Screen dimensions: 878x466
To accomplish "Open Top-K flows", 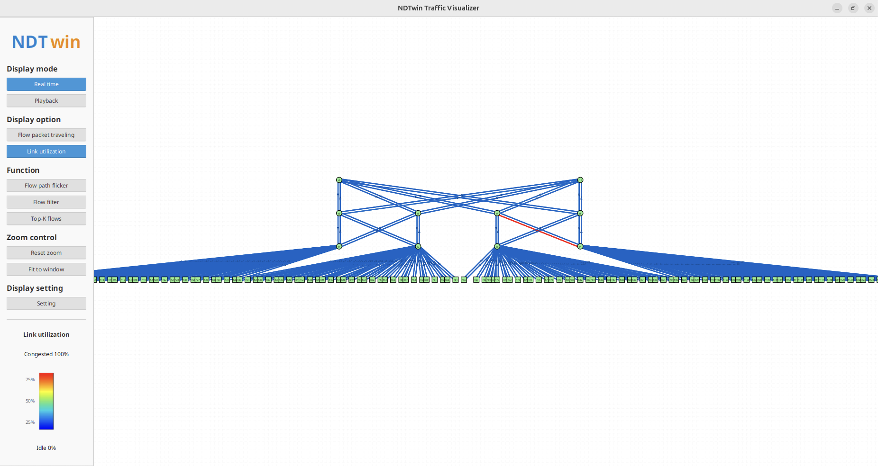I will [46, 219].
